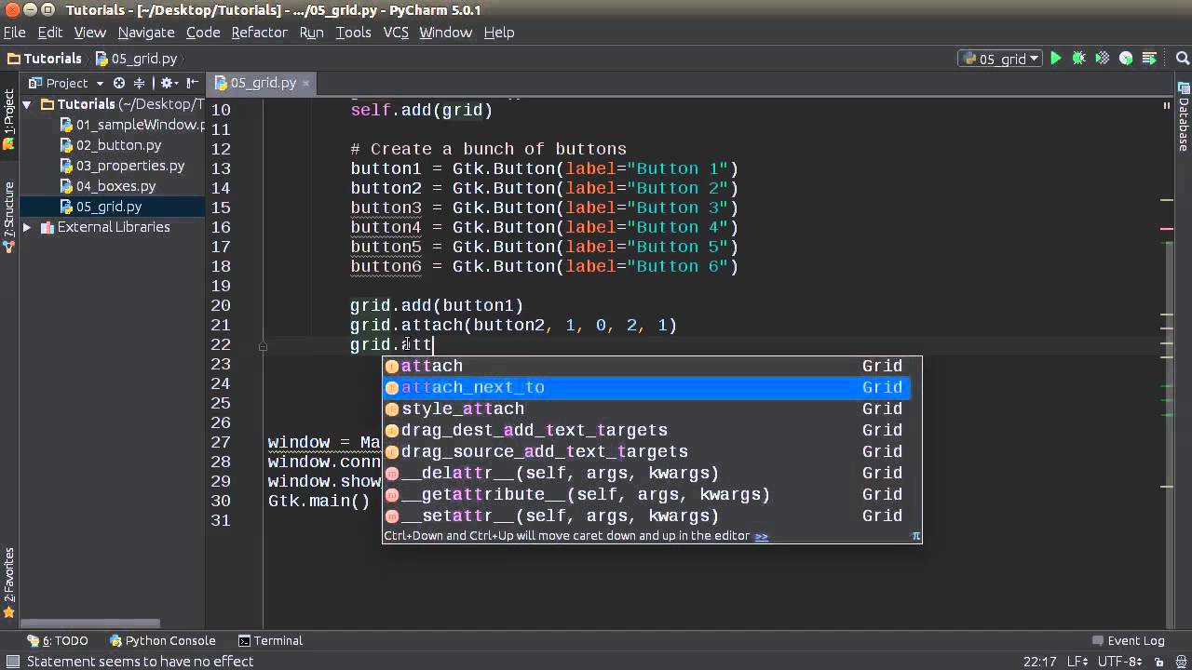1192x670 pixels.
Task: Start debugging with the bug icon
Action: [1079, 59]
